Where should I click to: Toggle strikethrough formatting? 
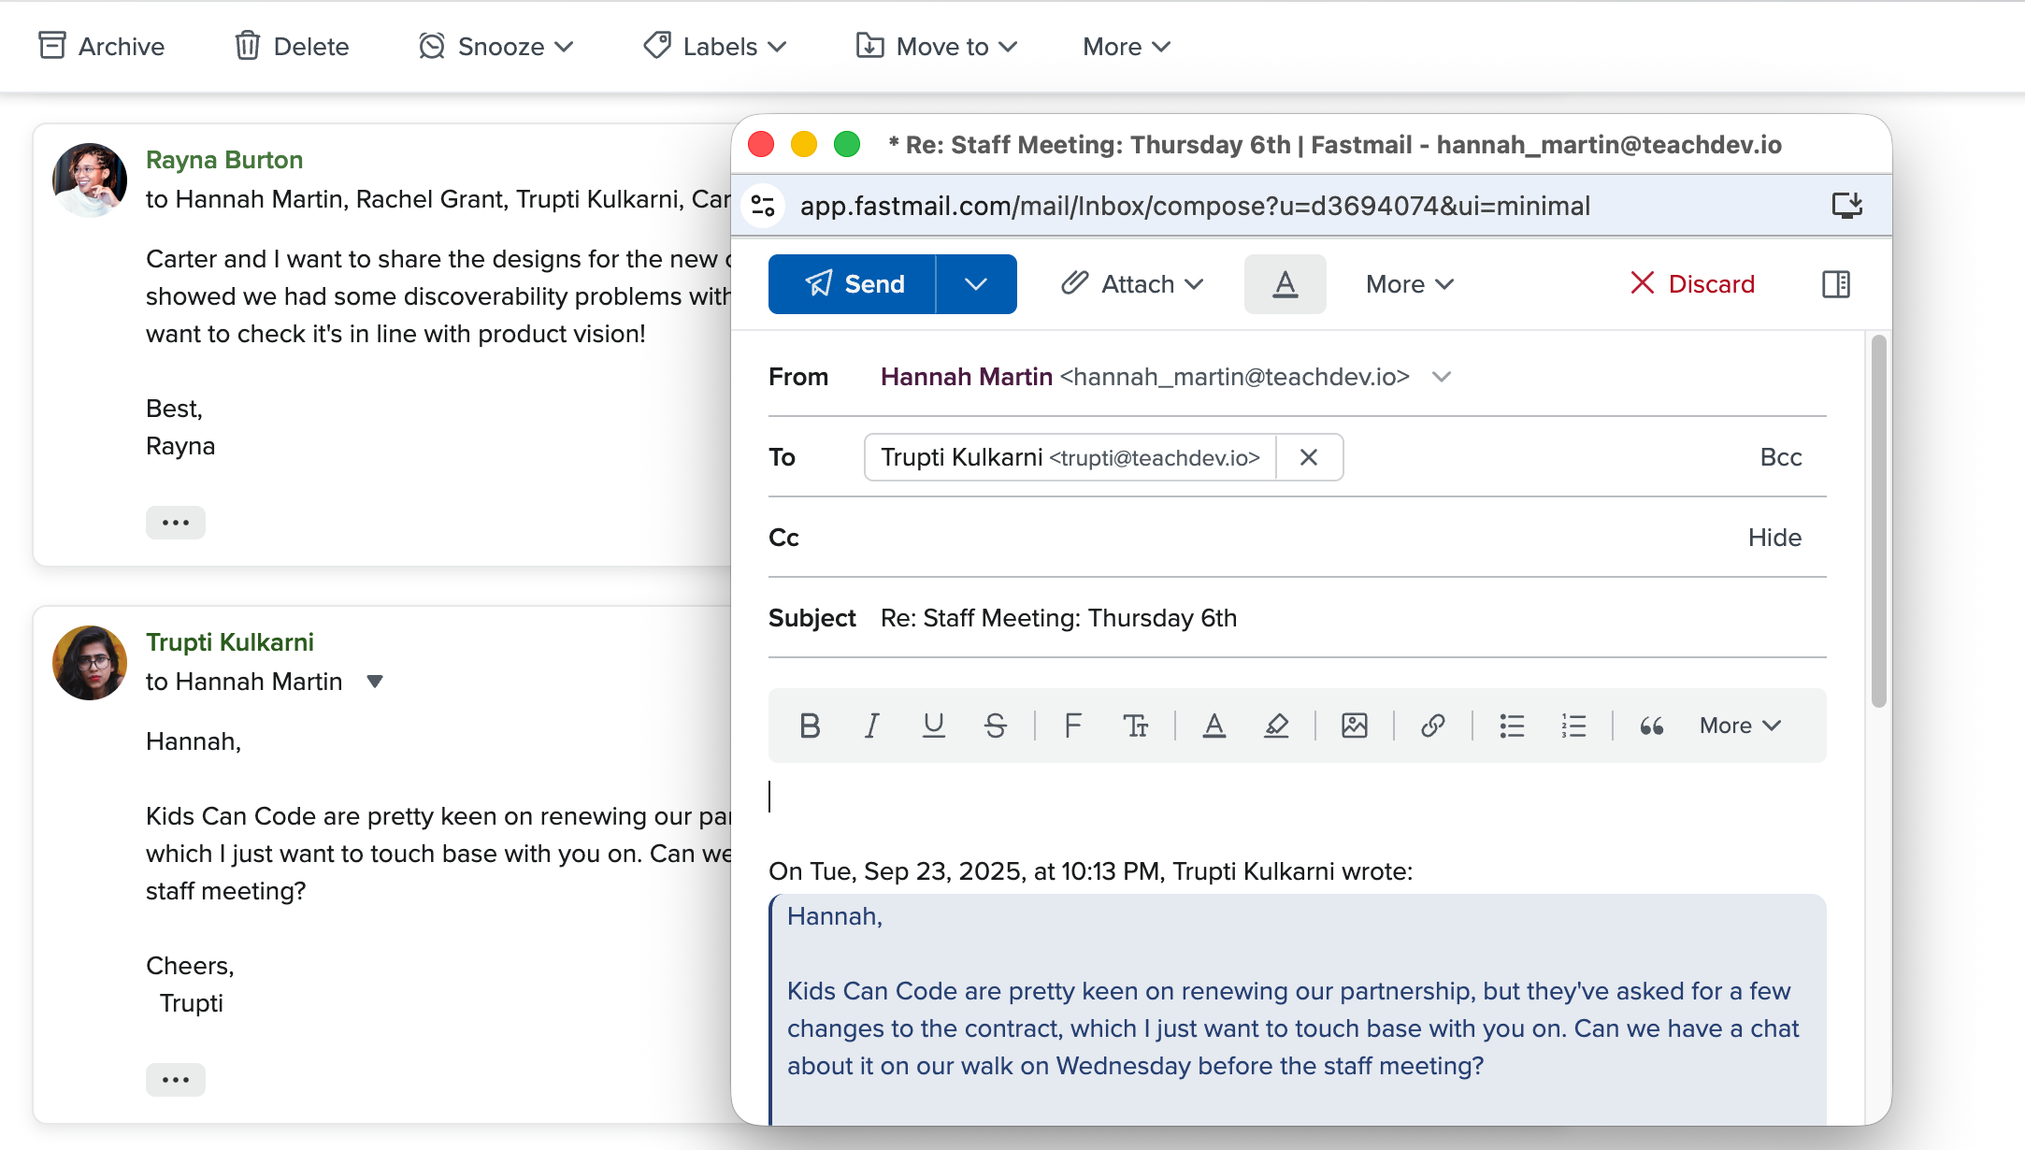tap(995, 726)
